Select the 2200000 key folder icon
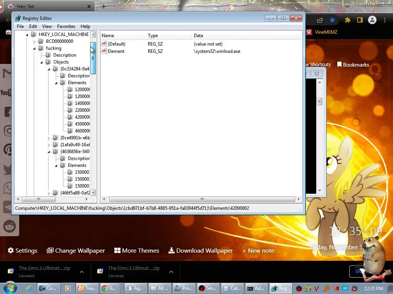 [70, 110]
